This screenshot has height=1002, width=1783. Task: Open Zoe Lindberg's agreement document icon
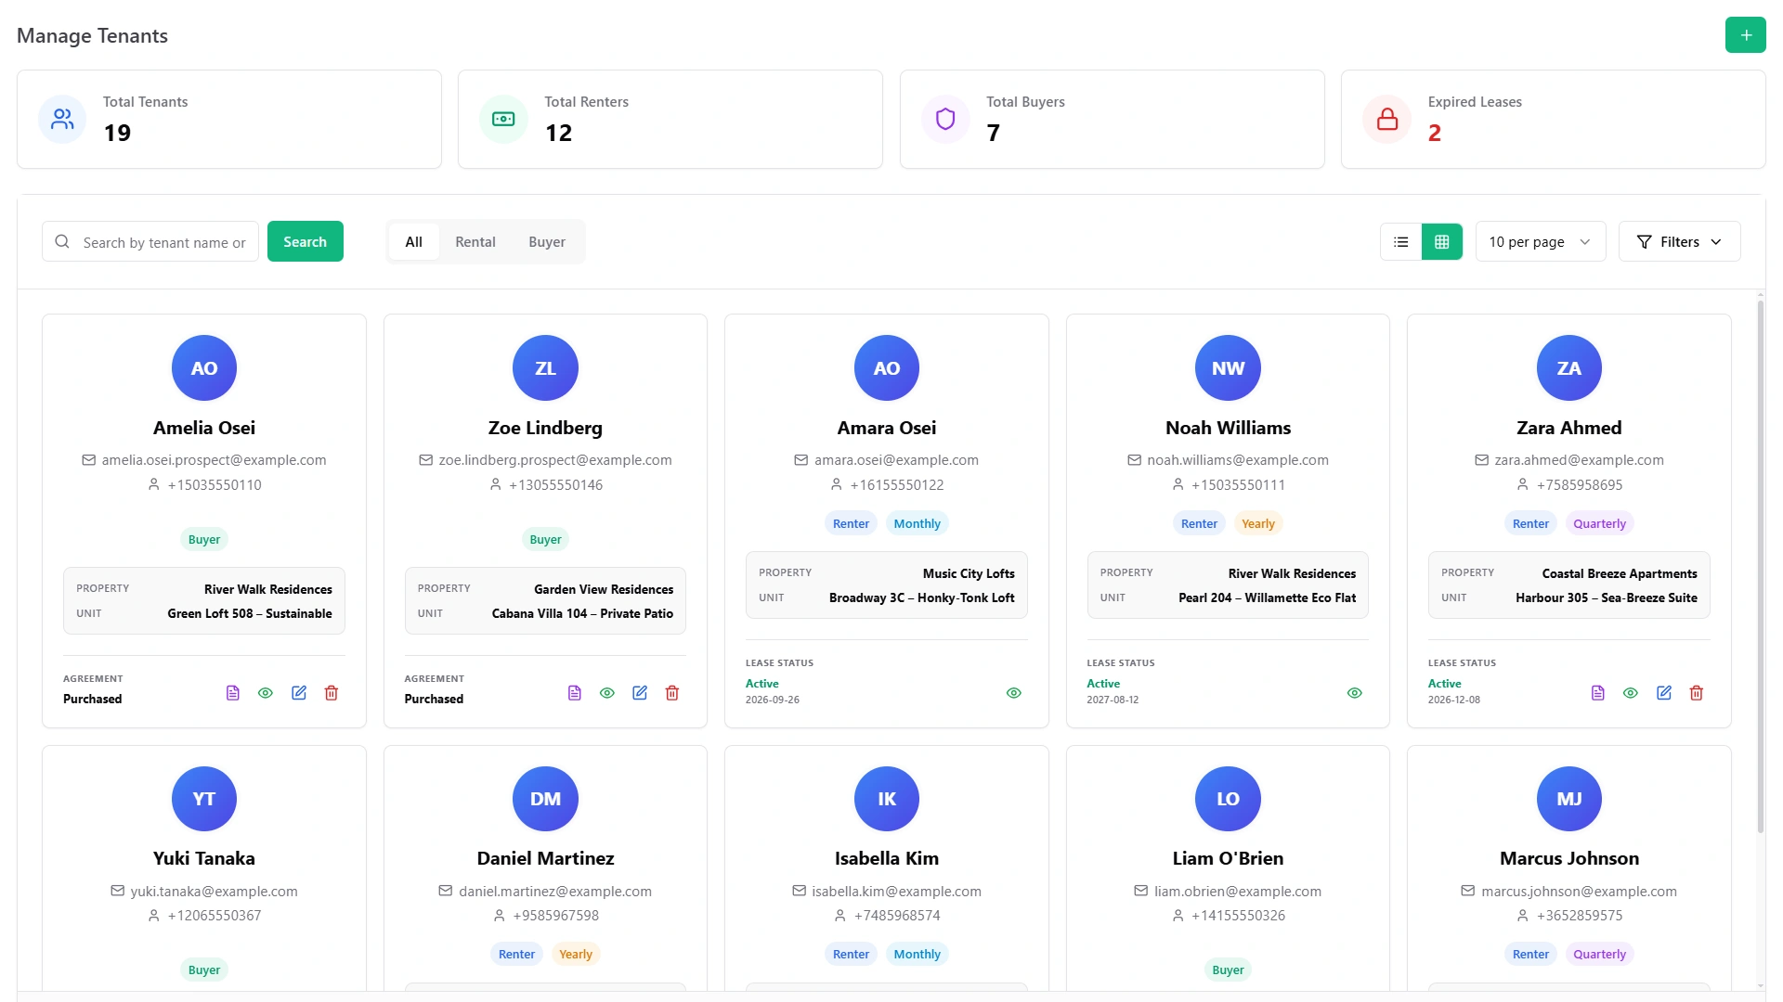575,693
